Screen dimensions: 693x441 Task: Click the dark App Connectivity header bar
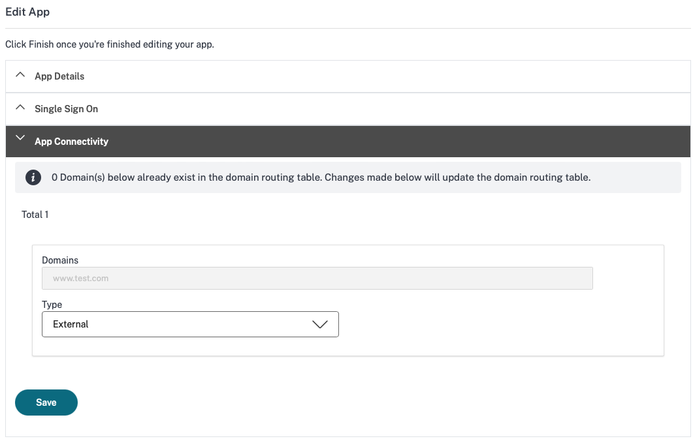coord(392,142)
